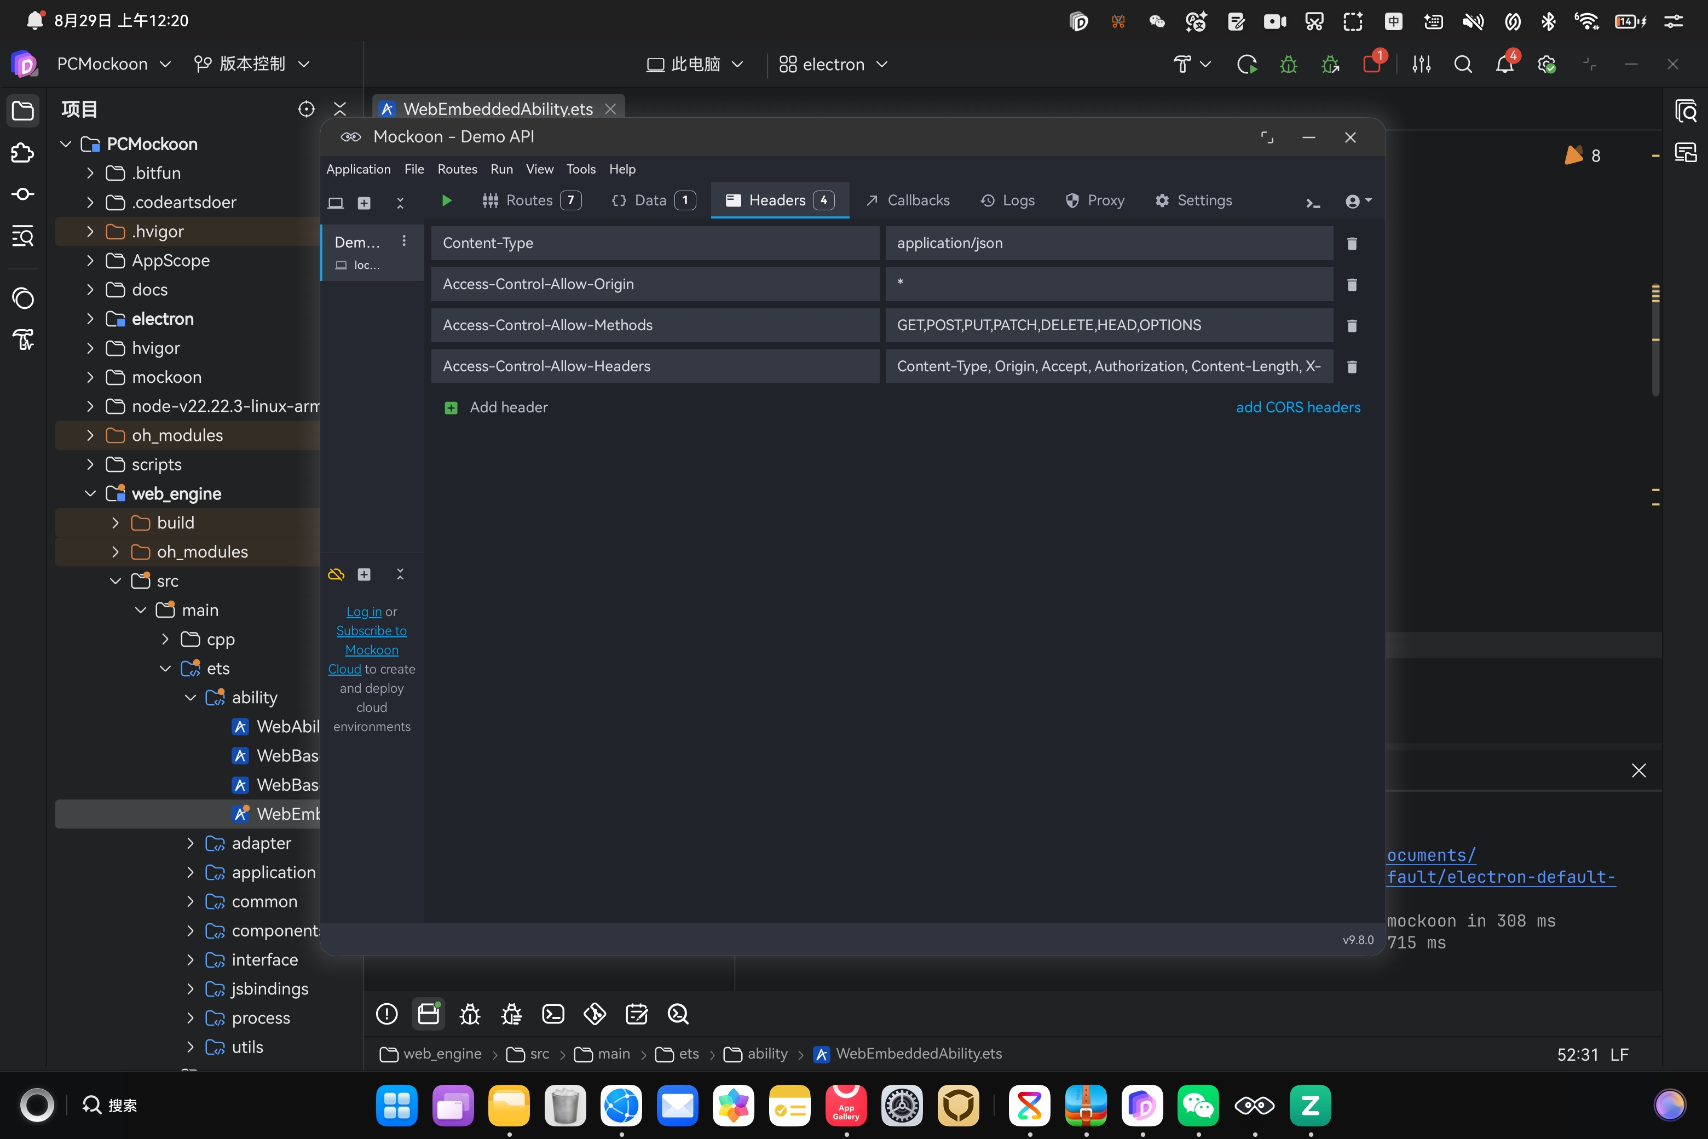Click the rerun refresh icon in the top toolbar

coord(1247,65)
